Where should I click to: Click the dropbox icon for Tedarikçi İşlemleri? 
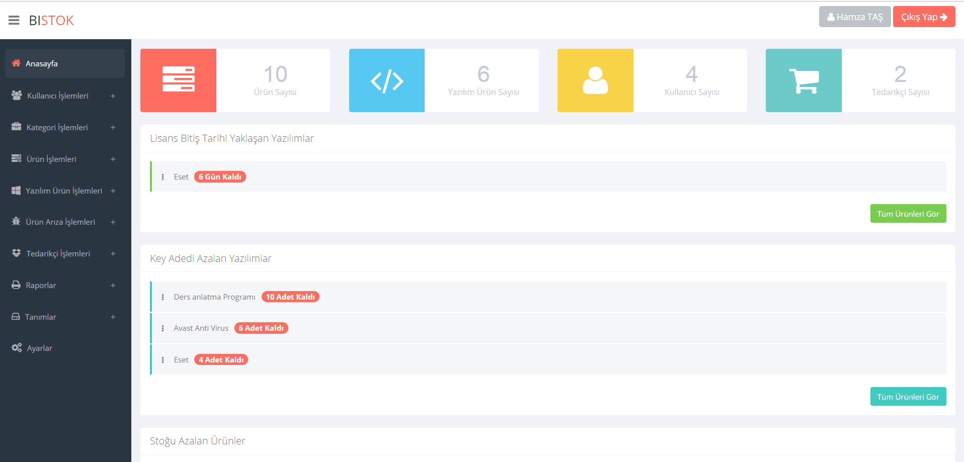coord(17,253)
